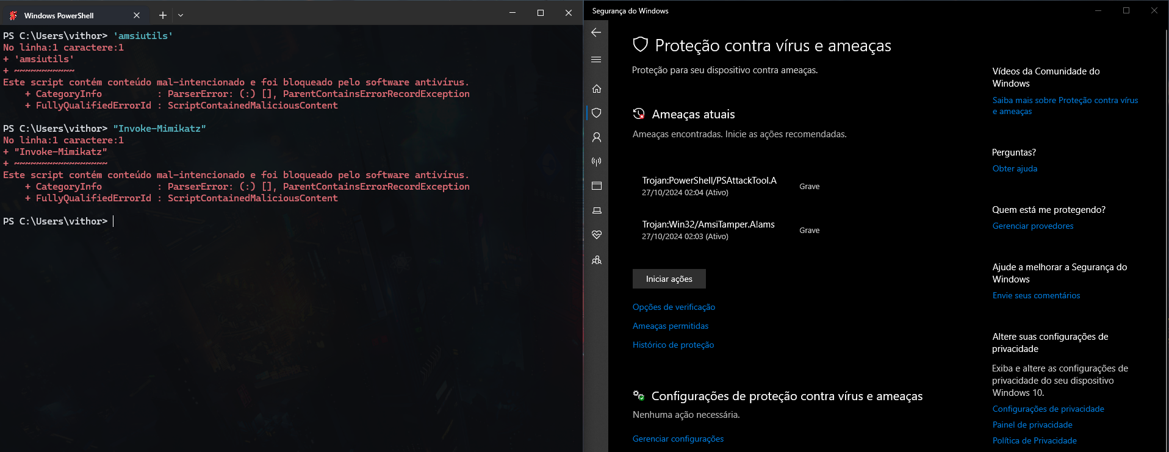The height and width of the screenshot is (452, 1169).
Task: Click Envie seus comentários link
Action: 1036,295
